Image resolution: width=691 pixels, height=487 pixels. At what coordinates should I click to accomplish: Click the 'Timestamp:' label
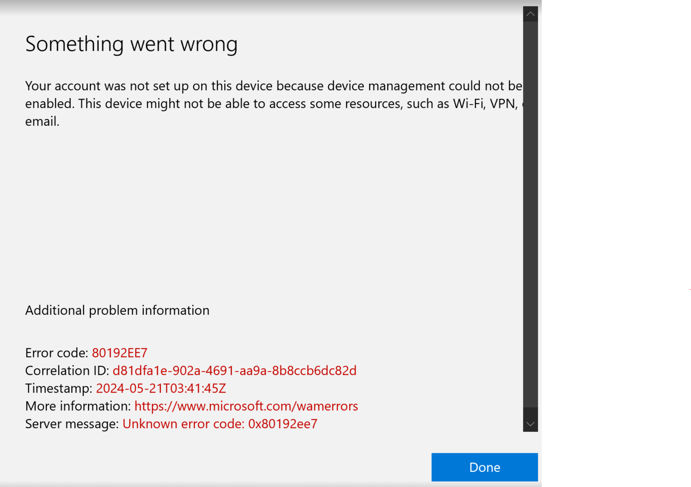[59, 388]
